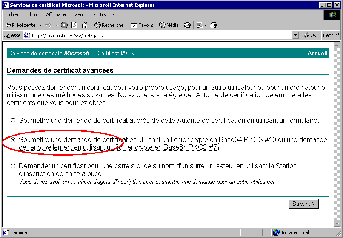Click the OK go button
The height and width of the screenshot is (238, 343).
(x=310, y=35)
